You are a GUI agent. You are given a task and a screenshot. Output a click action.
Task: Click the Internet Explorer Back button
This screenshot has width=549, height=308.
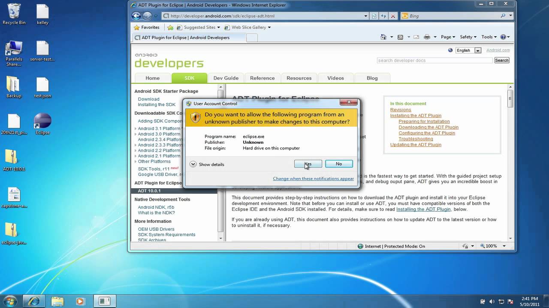(136, 16)
